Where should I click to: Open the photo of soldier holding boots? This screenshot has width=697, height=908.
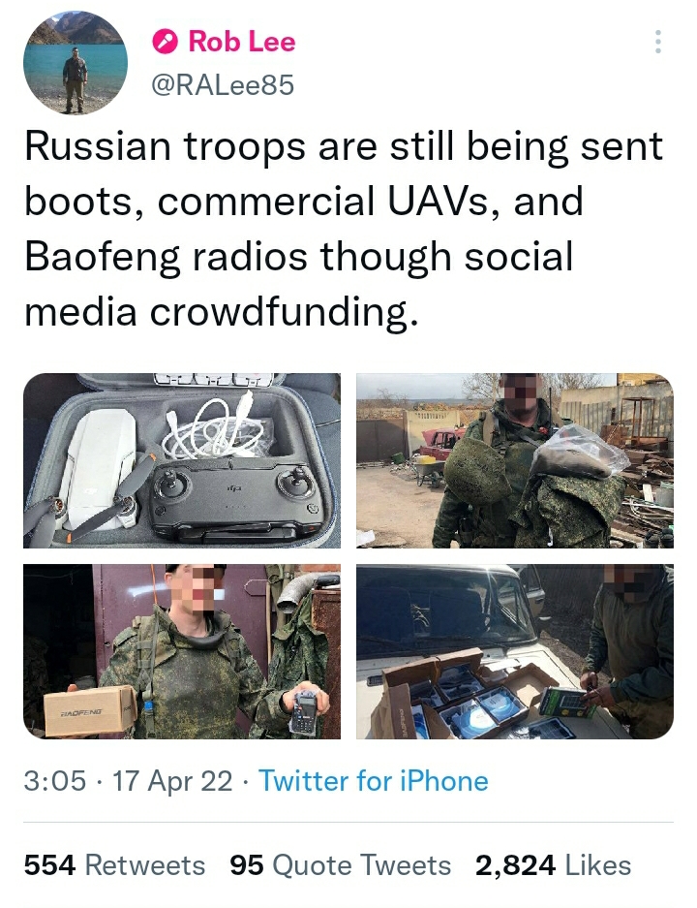[514, 460]
